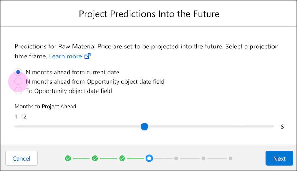Screen dimensions: 297x171
Task: Click the slider value 6 readout
Action: pyautogui.click(x=282, y=127)
